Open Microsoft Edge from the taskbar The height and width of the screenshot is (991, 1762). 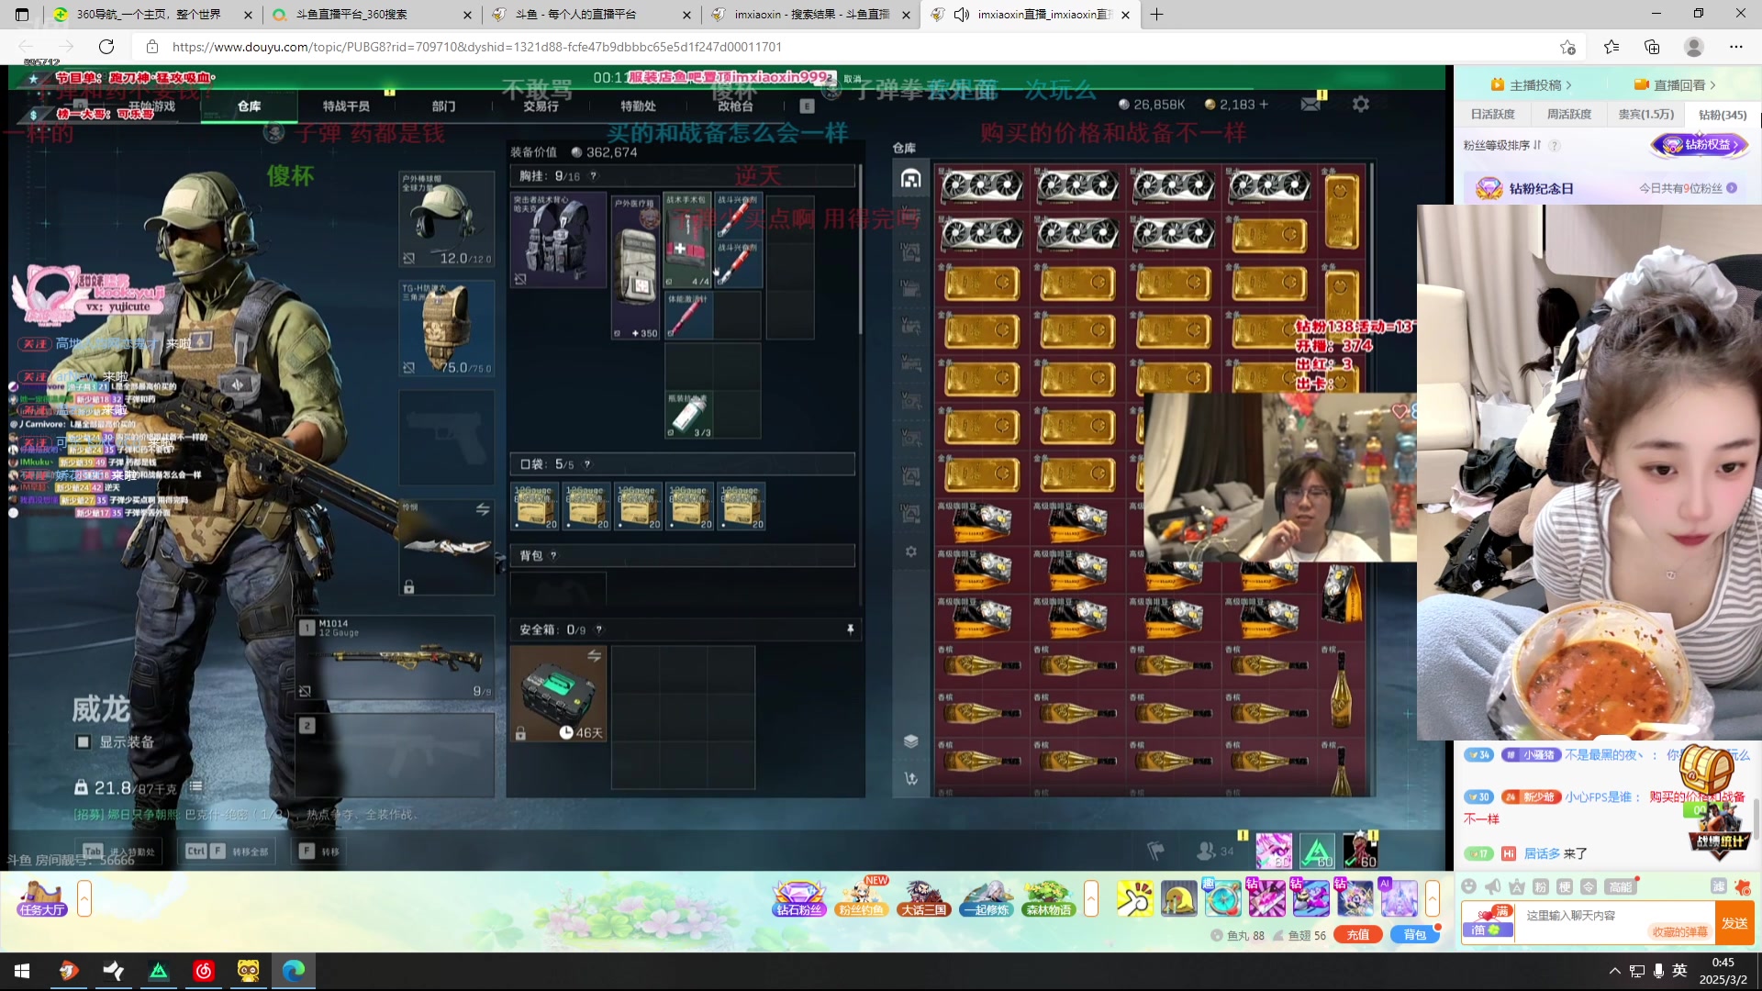click(294, 971)
